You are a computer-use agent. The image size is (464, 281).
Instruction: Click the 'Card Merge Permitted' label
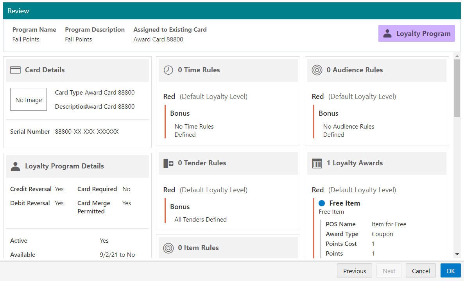pyautogui.click(x=94, y=207)
